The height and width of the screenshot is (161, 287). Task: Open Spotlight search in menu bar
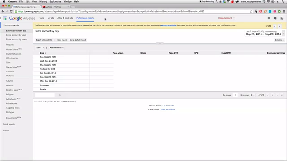pyautogui.click(x=283, y=2)
